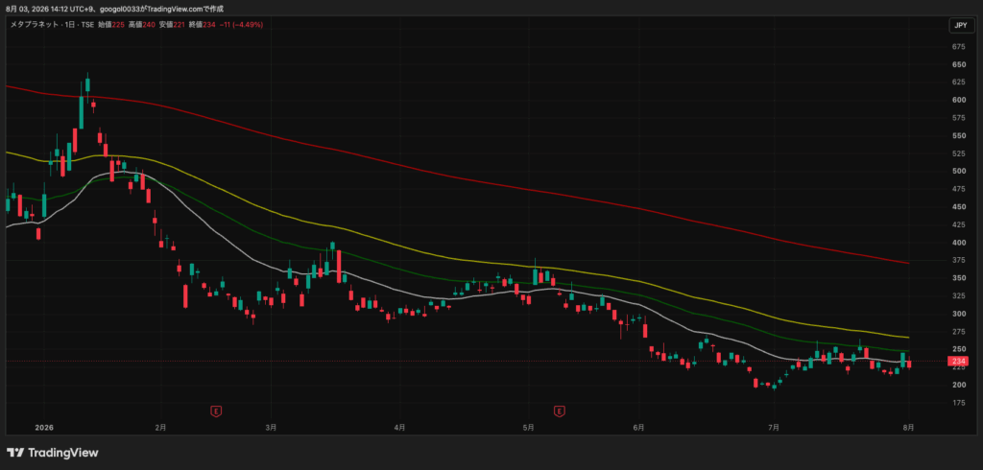This screenshot has width=983, height=470.
Task: Click the 安値221 low value in legend
Action: tap(172, 25)
